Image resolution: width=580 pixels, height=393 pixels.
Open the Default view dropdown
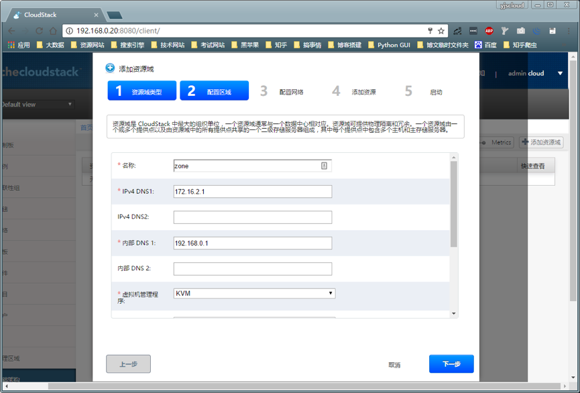(37, 105)
